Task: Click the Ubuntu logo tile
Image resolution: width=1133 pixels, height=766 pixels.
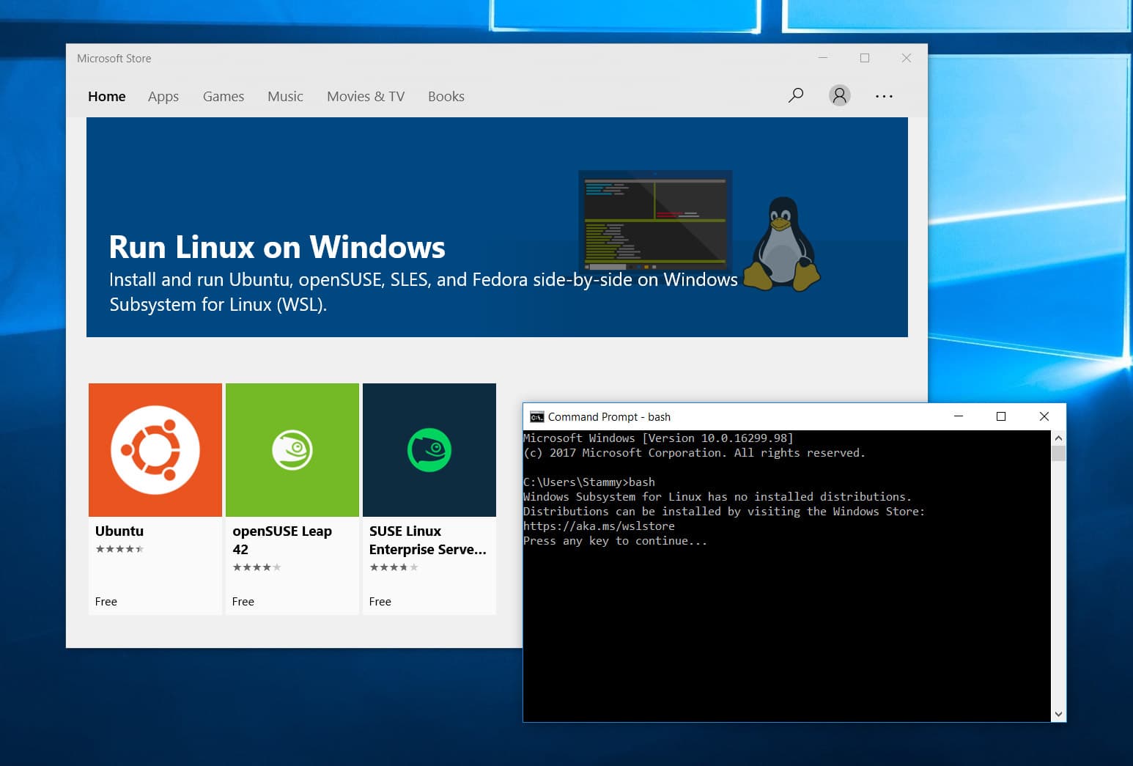Action: (x=155, y=450)
